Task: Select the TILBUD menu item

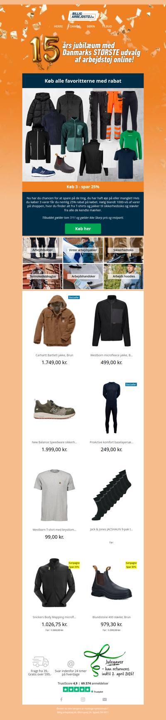Action: (x=107, y=26)
